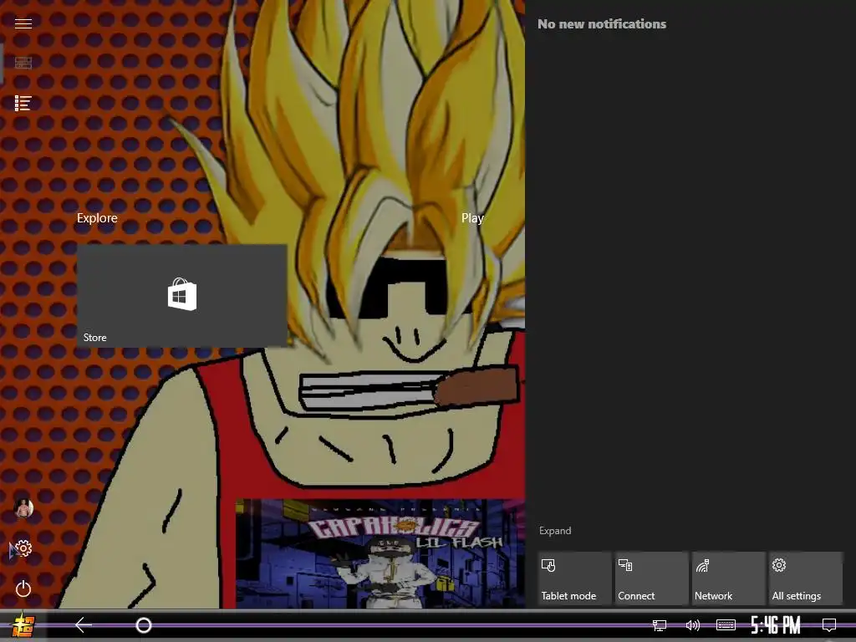The width and height of the screenshot is (856, 642).
Task: Switch to pinned tiles view
Action: pyautogui.click(x=23, y=63)
